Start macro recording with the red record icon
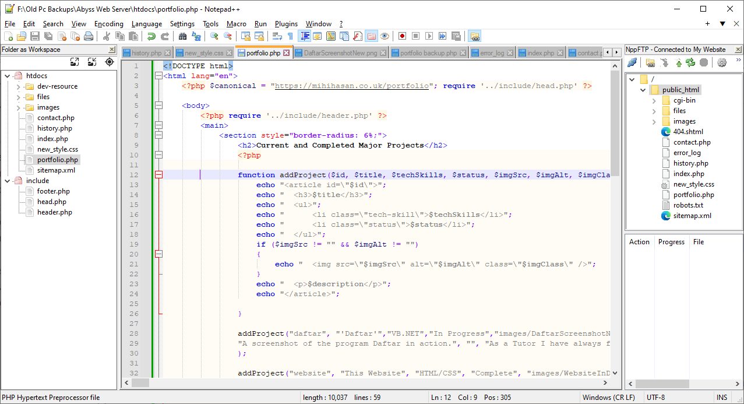 (x=402, y=36)
